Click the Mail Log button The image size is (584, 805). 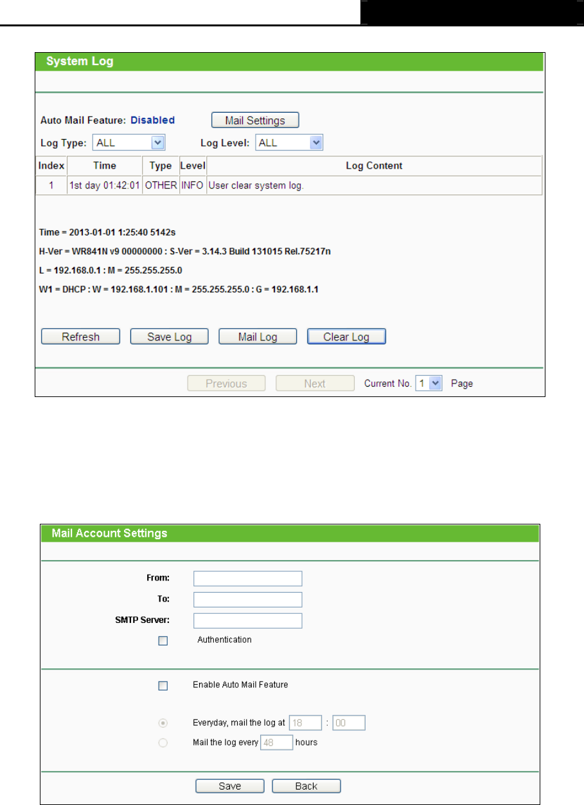tap(258, 337)
